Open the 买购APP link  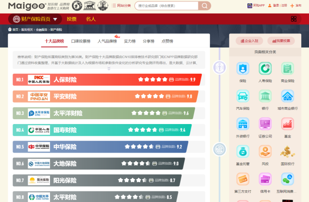pyautogui.click(x=256, y=5)
